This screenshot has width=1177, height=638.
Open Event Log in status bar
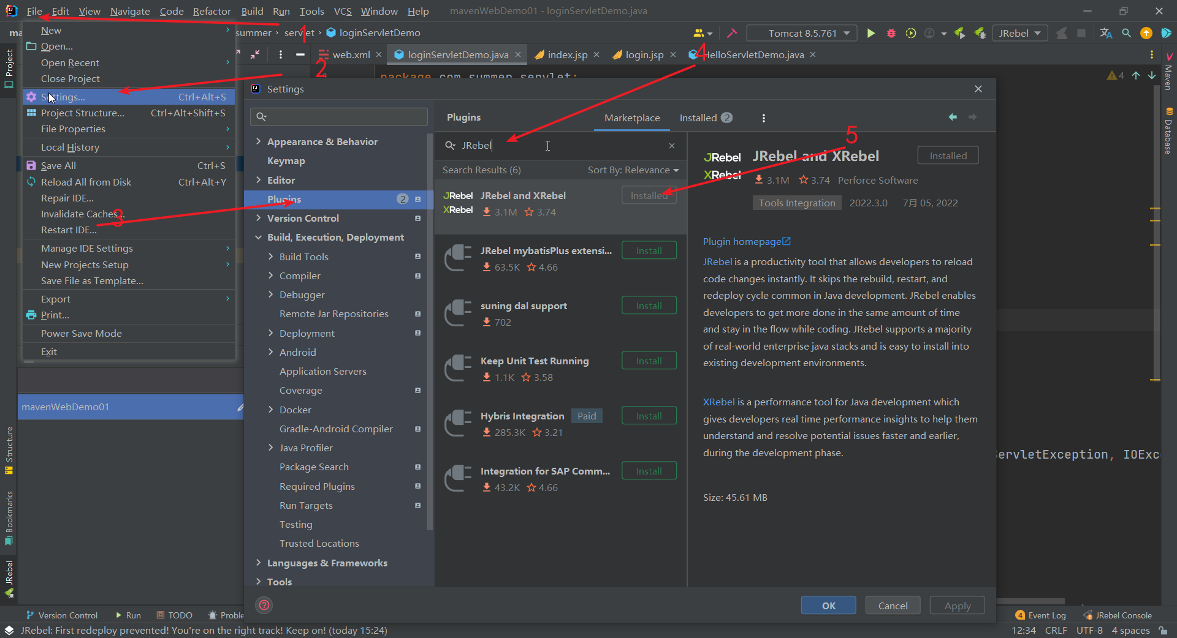(x=1040, y=615)
